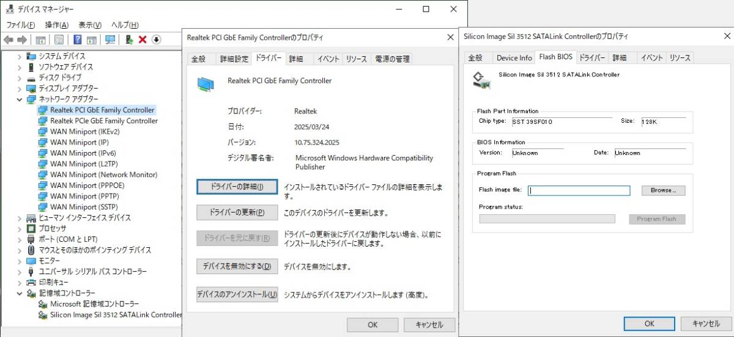
Task: Click the Back arrow in Device Manager toolbar
Action: point(8,40)
